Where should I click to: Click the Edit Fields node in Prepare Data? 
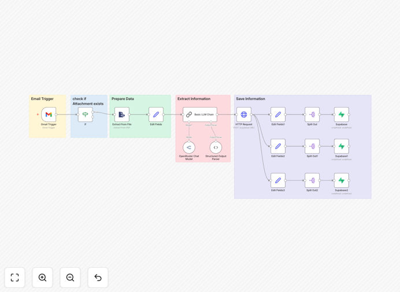point(156,114)
